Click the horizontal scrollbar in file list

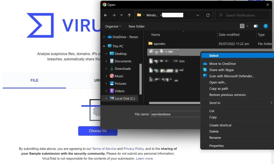pyautogui.click(x=175, y=103)
